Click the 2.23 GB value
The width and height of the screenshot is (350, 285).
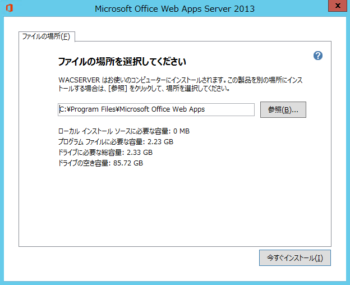(160, 142)
